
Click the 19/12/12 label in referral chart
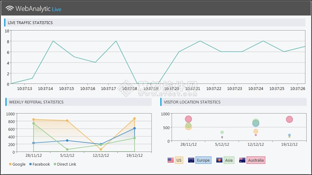pos(135,156)
